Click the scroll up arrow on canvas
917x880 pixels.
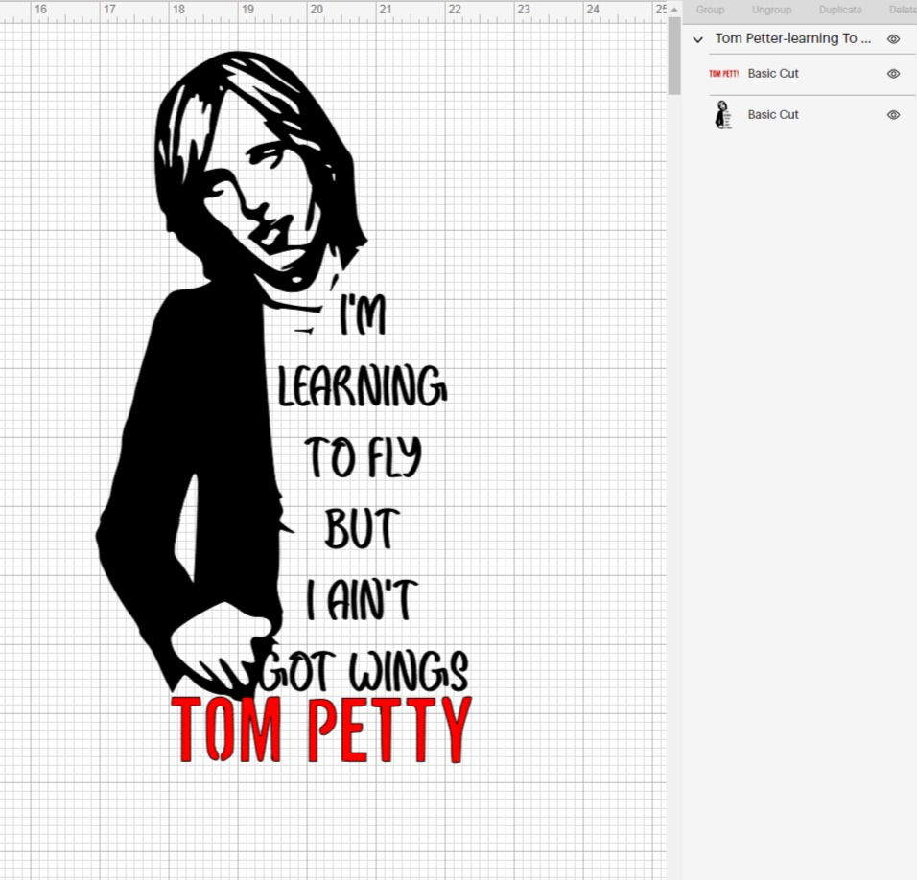coord(674,10)
